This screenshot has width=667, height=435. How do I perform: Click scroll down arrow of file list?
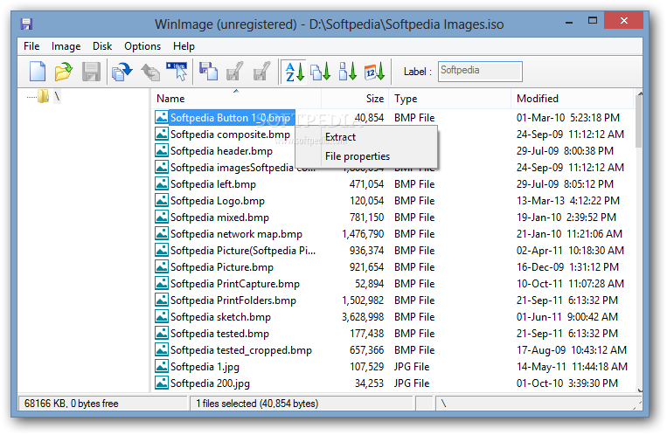639,390
